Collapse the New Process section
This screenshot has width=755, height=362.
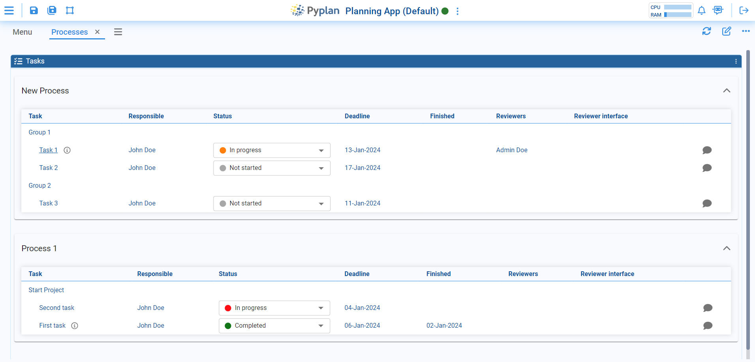click(727, 91)
